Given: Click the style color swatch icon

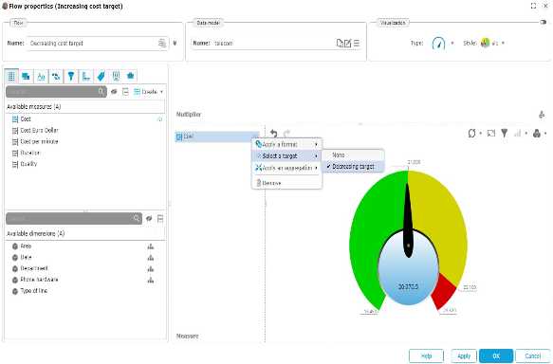Looking at the screenshot, I should pos(486,43).
